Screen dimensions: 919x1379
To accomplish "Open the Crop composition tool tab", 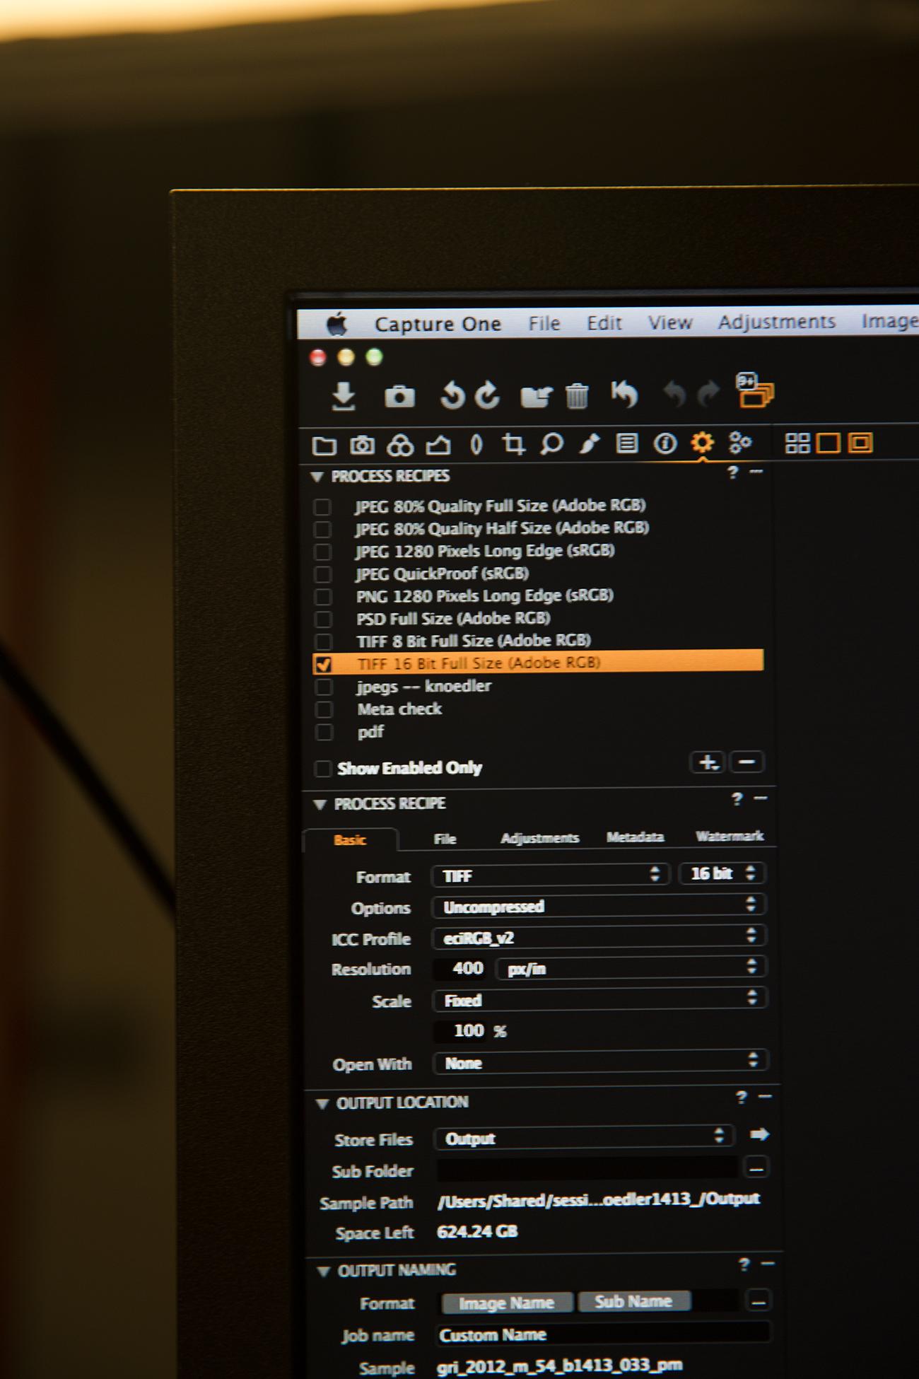I will coord(513,444).
